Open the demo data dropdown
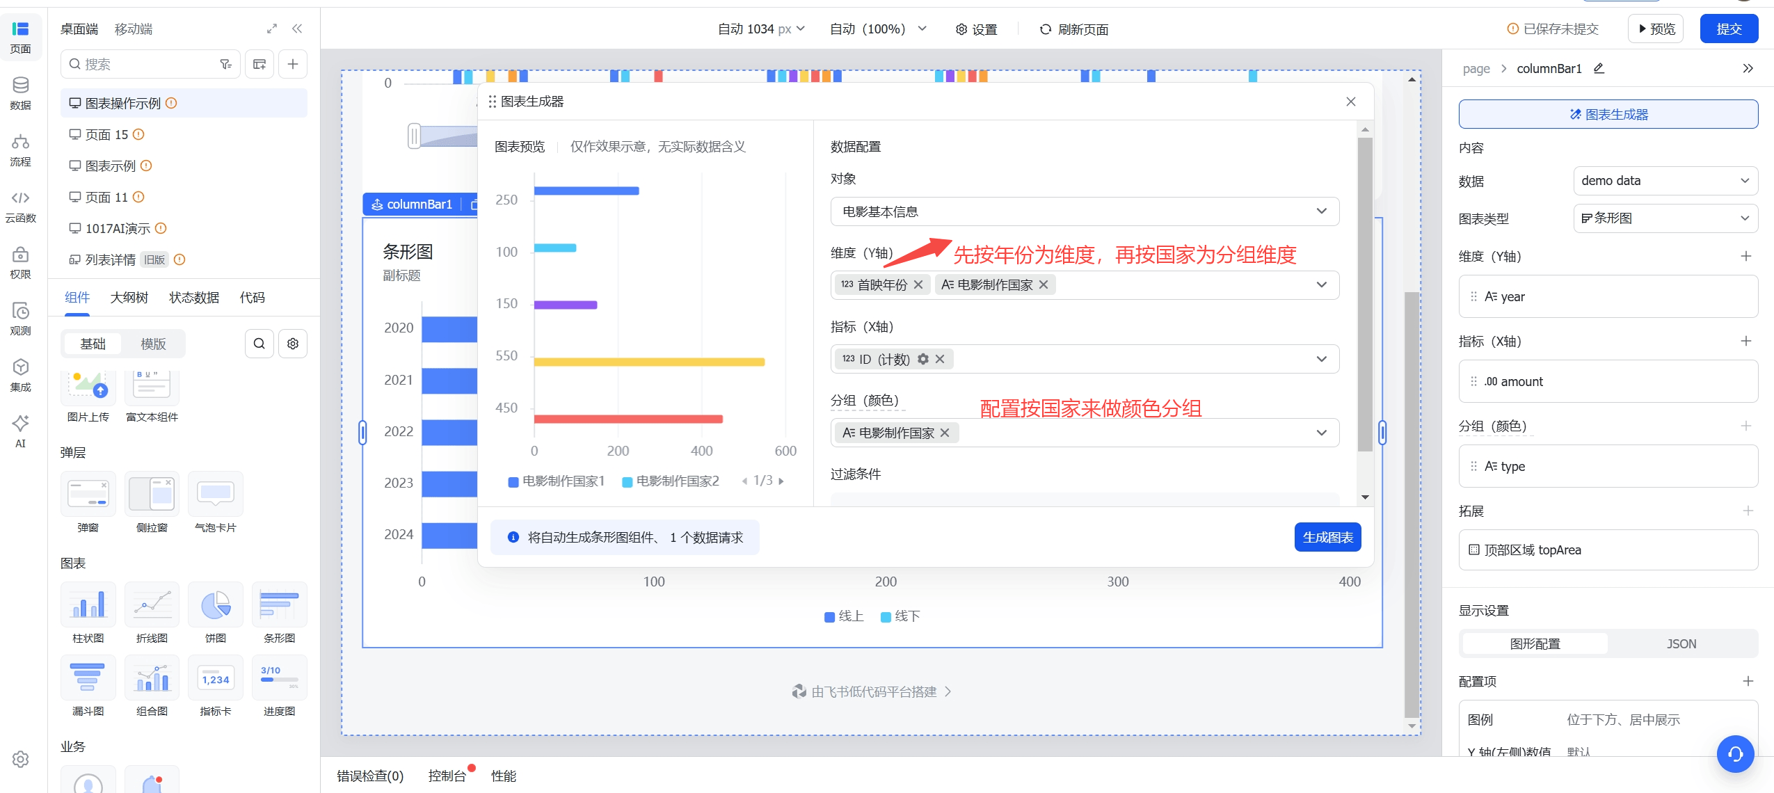1774x793 pixels. (x=1665, y=181)
